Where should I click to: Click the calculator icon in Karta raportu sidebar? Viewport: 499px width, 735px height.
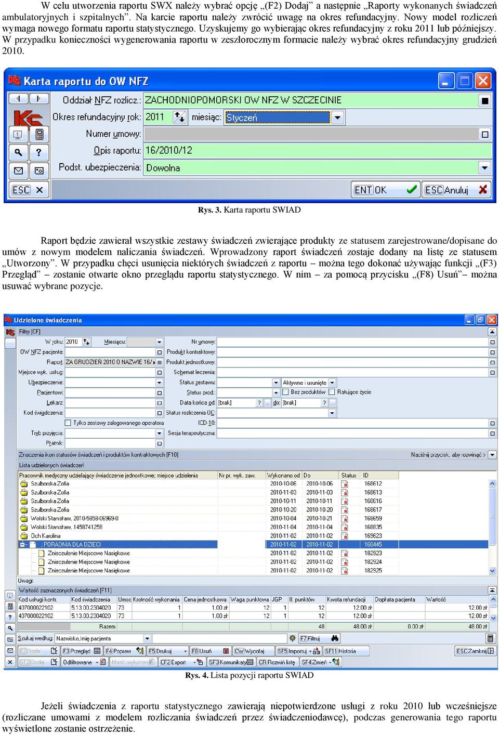click(39, 135)
